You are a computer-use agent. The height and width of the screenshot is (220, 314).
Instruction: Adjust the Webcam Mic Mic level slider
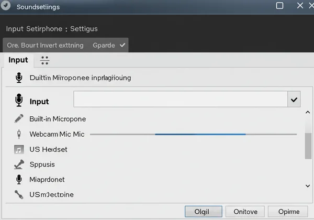[193, 134]
